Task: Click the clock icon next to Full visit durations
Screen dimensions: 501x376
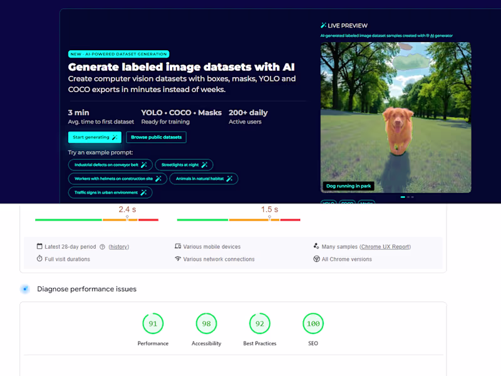Action: point(38,259)
